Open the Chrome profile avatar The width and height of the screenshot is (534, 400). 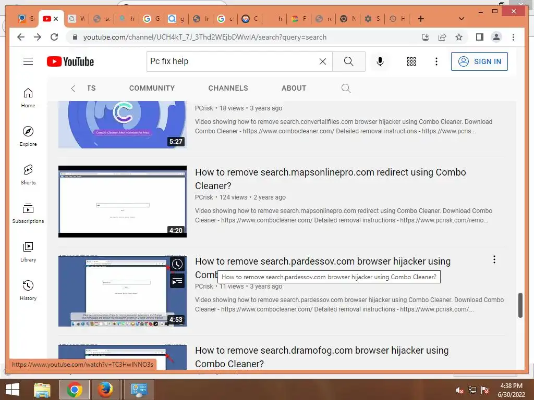[x=496, y=37]
